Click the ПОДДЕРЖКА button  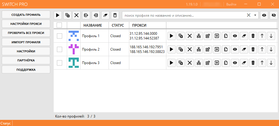26,70
